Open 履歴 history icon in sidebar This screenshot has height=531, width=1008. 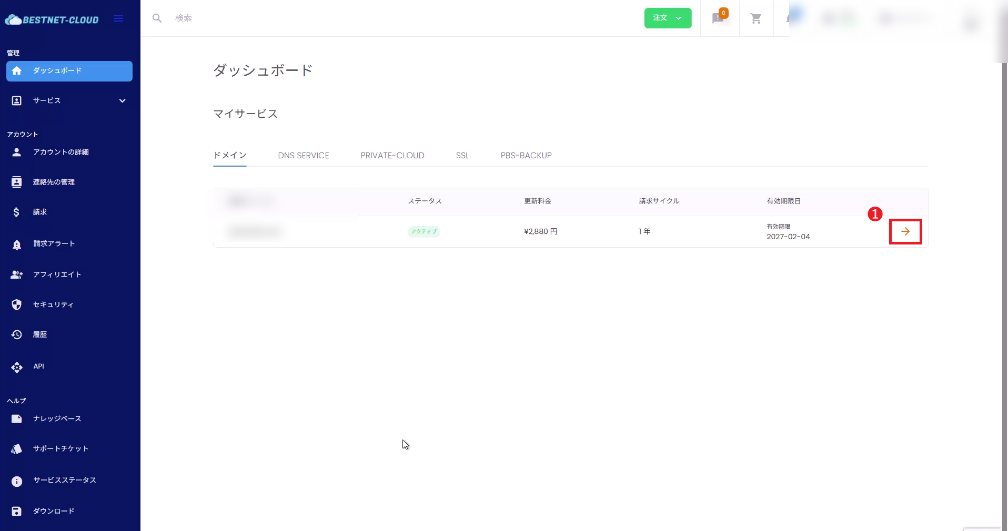[x=17, y=335]
